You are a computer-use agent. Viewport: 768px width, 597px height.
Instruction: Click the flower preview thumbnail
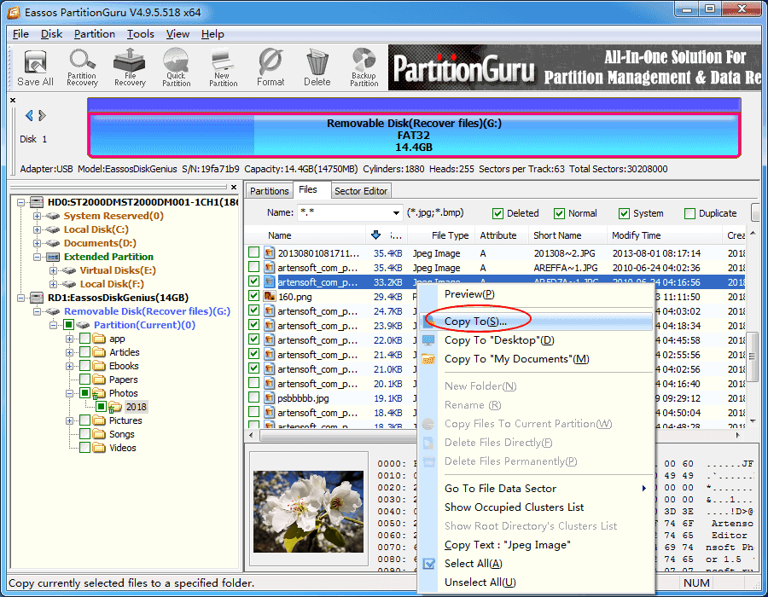[x=308, y=512]
